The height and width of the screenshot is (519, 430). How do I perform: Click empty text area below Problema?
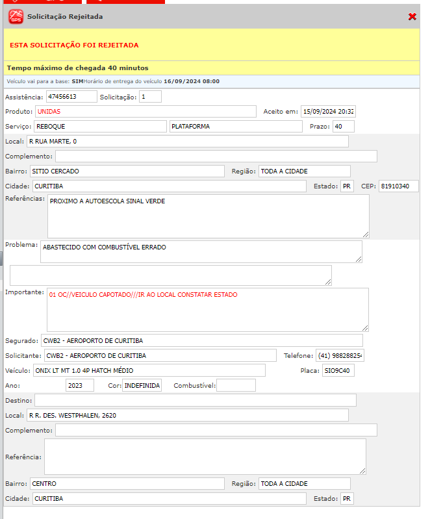171,275
